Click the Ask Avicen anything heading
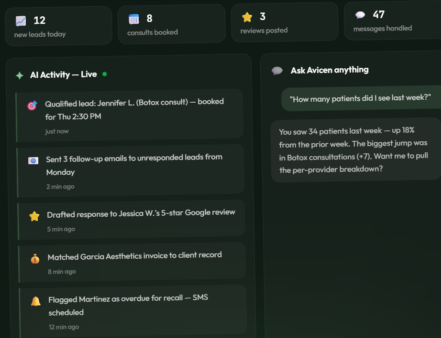This screenshot has width=441, height=338. pos(330,70)
